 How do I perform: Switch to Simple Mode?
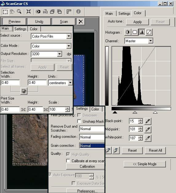145,164
